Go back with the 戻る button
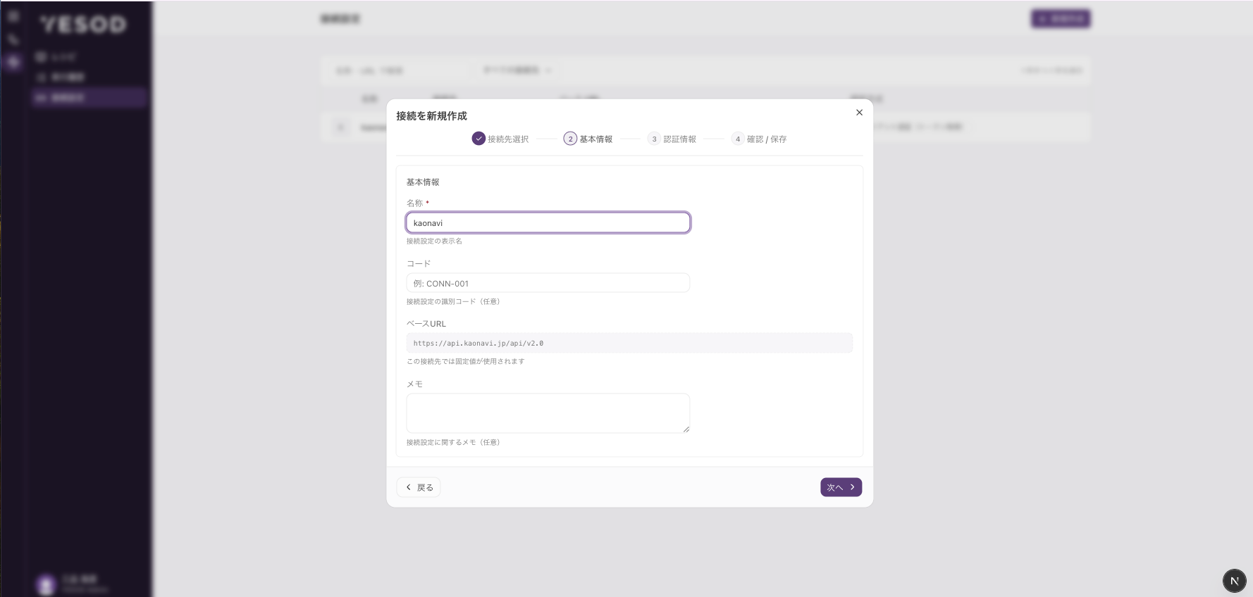This screenshot has width=1253, height=597. tap(419, 487)
